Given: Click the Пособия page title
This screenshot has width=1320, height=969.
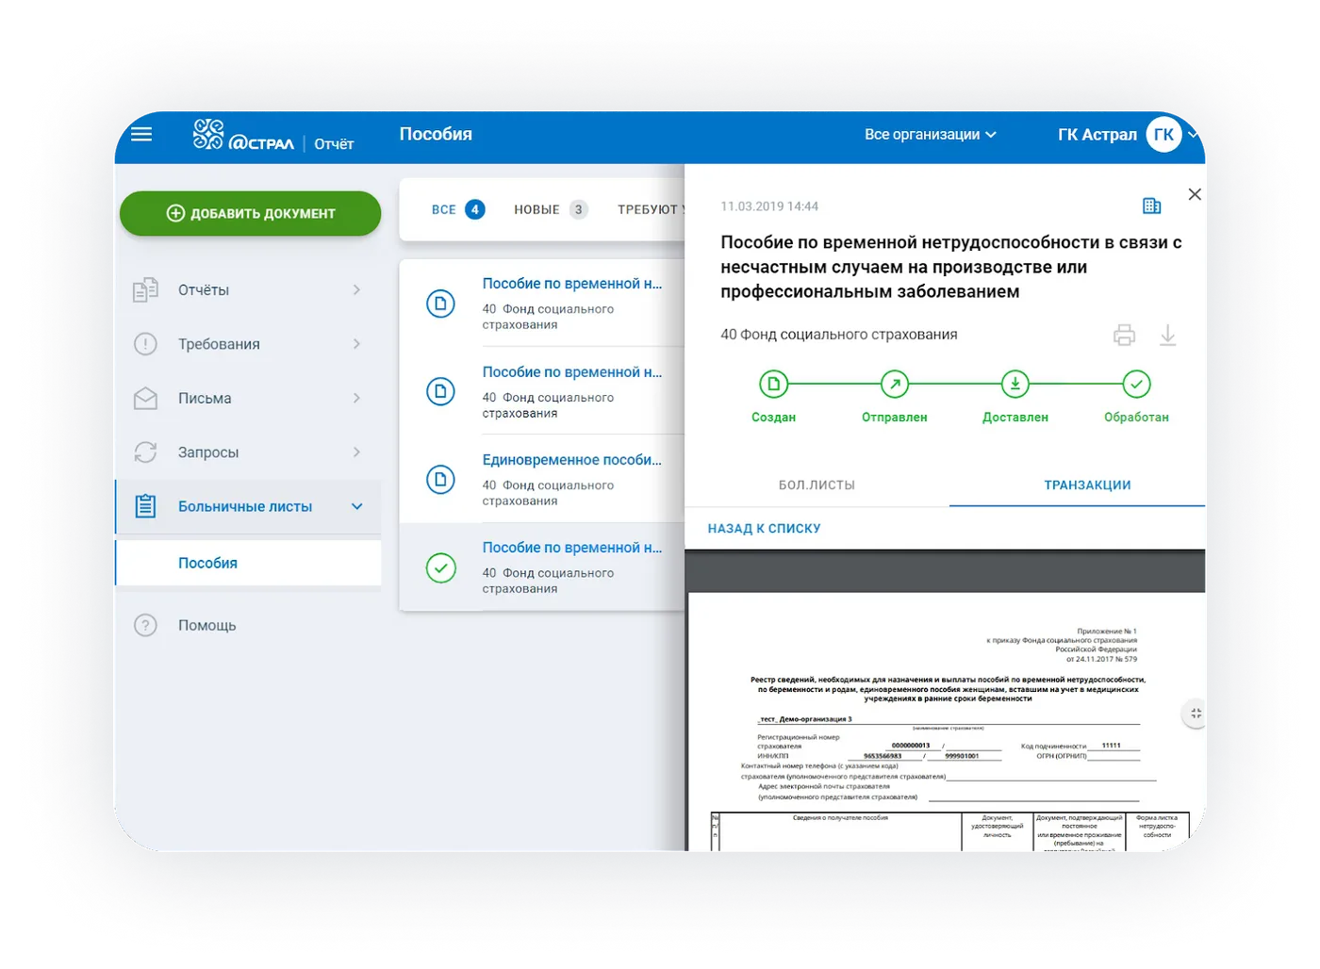Looking at the screenshot, I should 436,134.
